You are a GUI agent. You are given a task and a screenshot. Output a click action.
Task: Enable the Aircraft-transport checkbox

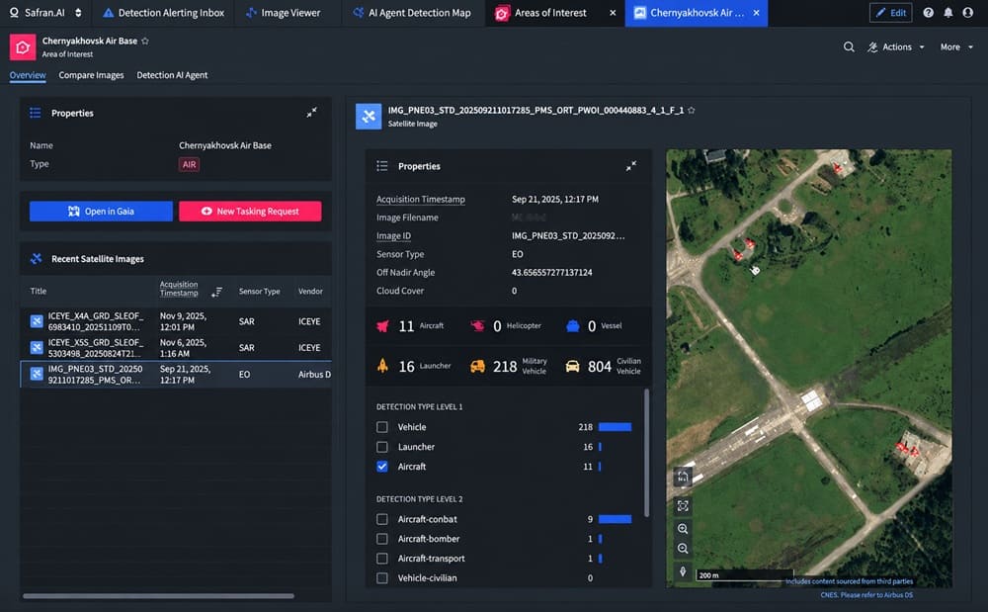[381, 559]
